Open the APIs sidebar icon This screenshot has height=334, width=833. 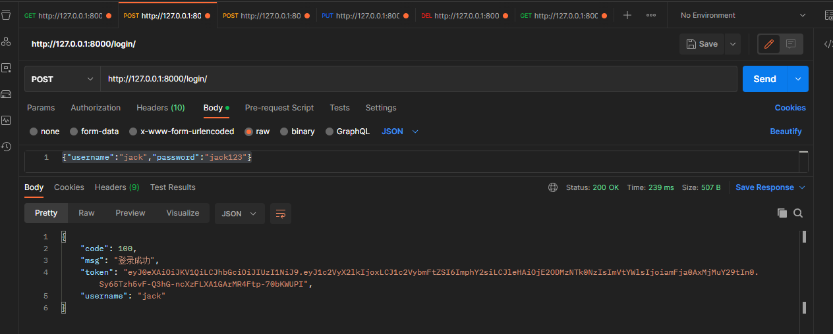[x=6, y=41]
